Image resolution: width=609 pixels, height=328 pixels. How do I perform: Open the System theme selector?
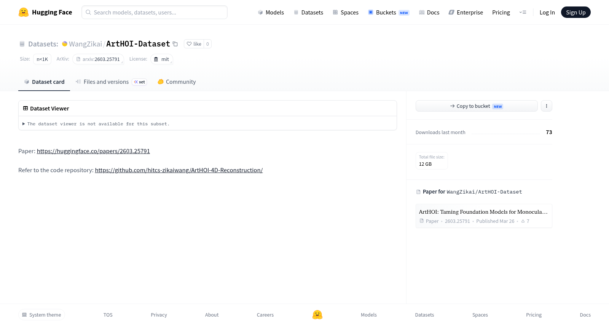click(41, 315)
